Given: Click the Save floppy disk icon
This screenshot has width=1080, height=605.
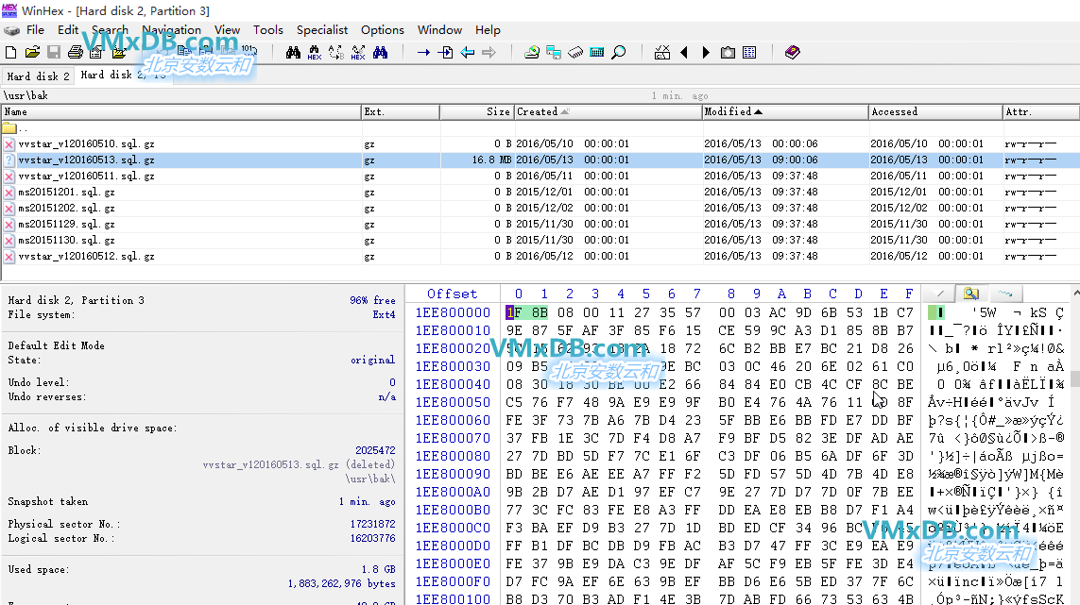Looking at the screenshot, I should [54, 52].
